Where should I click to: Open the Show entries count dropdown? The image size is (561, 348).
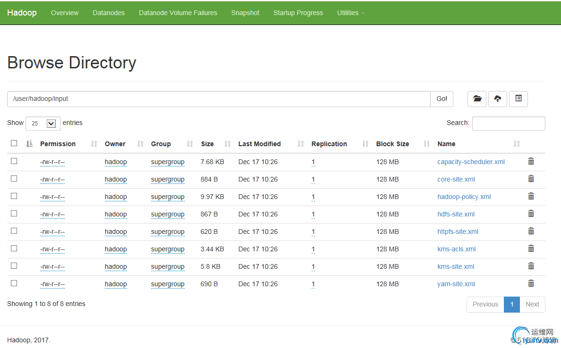pyautogui.click(x=43, y=123)
